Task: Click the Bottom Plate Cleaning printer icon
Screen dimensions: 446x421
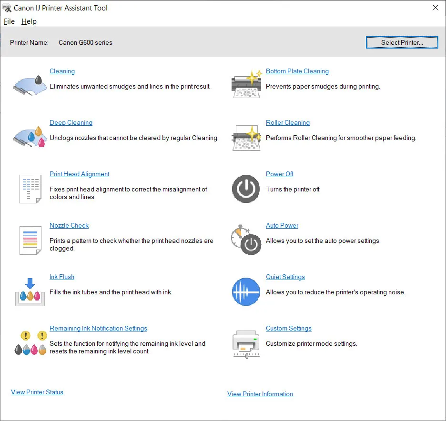Action: (246, 86)
